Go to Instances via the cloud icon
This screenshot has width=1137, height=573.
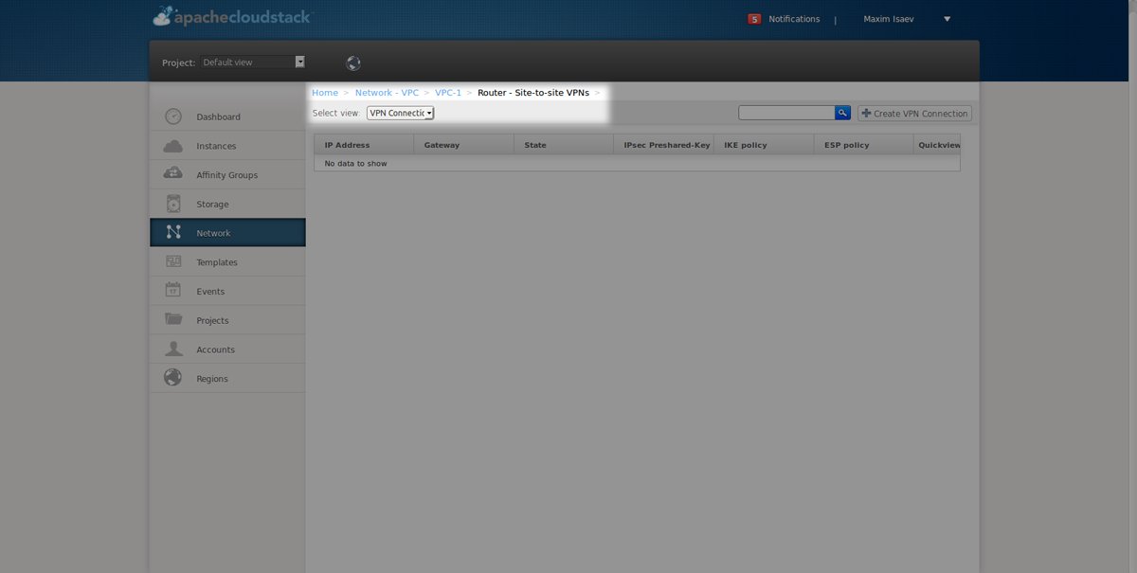(x=172, y=146)
